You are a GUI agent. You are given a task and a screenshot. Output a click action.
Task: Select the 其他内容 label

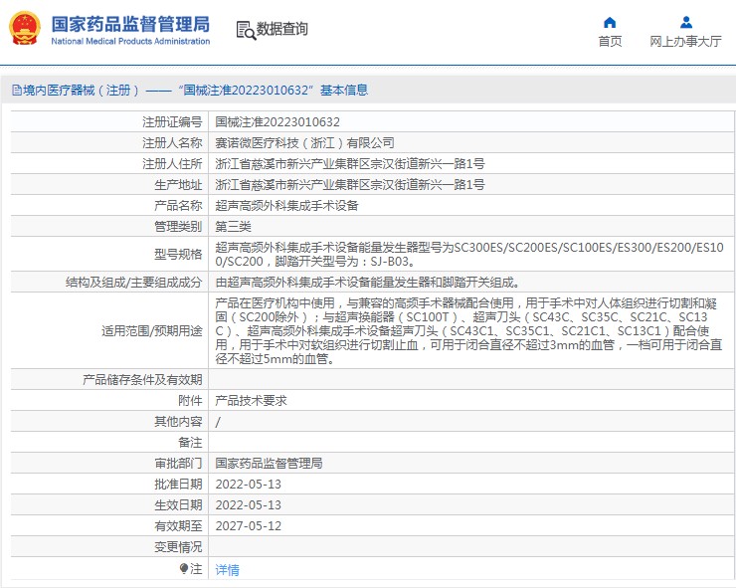(178, 421)
